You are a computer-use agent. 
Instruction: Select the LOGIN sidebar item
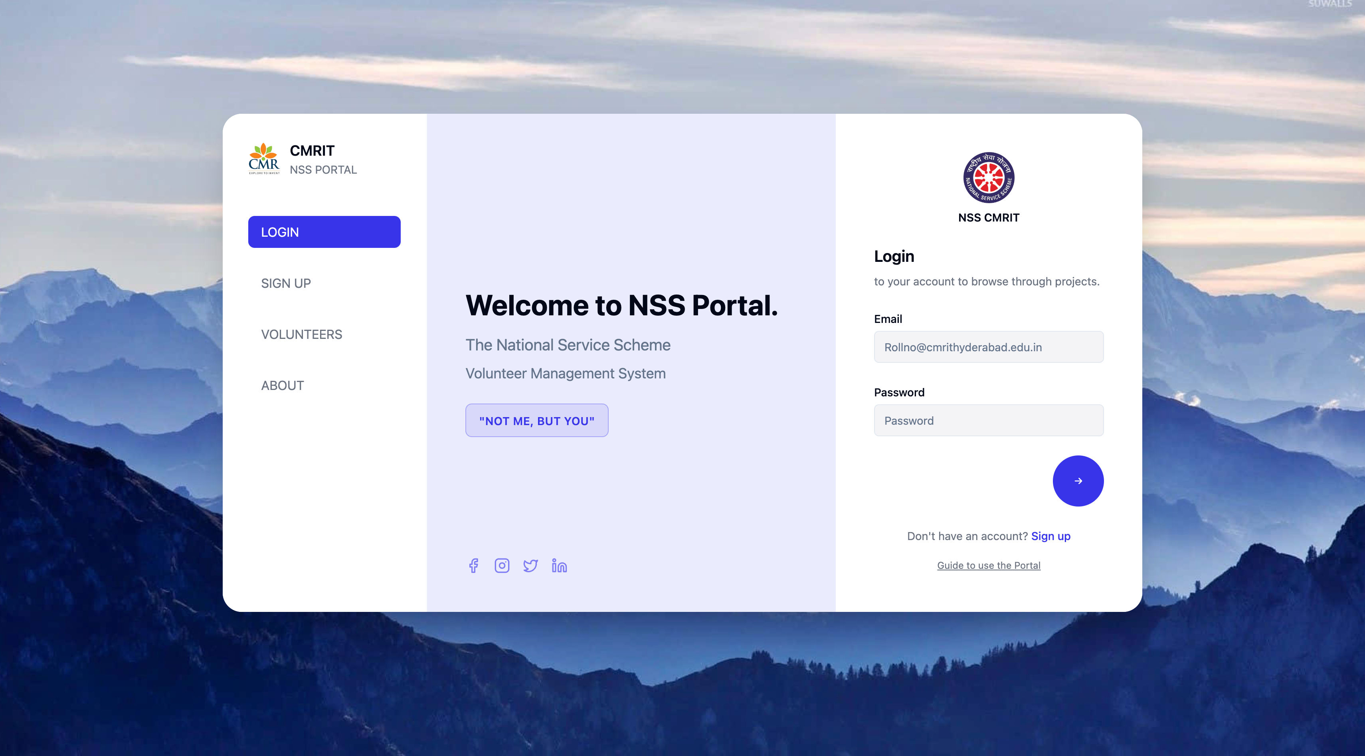(x=324, y=232)
